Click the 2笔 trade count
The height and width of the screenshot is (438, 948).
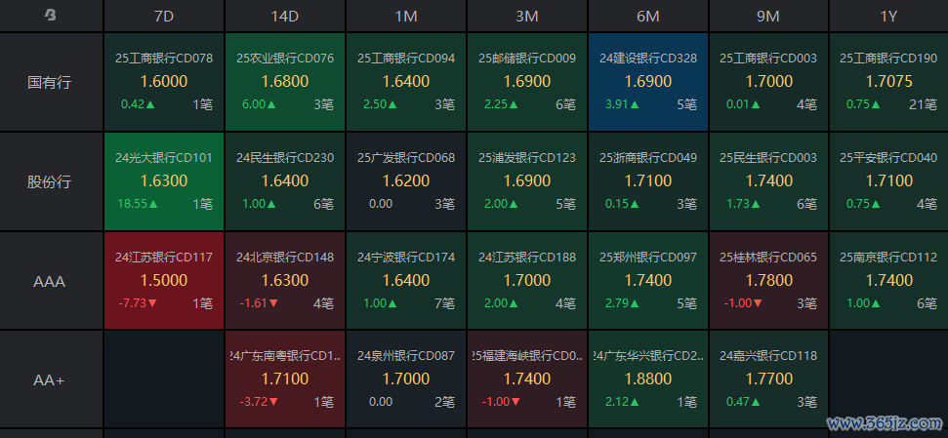pos(444,402)
